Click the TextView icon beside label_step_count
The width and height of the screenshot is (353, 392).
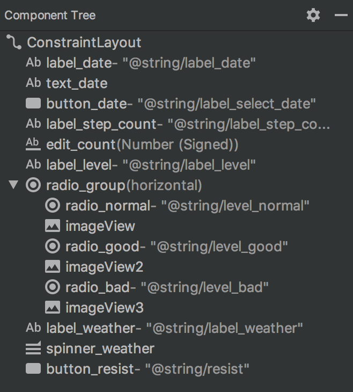coord(33,124)
